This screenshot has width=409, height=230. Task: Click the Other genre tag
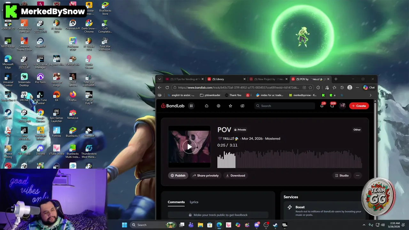click(x=357, y=130)
